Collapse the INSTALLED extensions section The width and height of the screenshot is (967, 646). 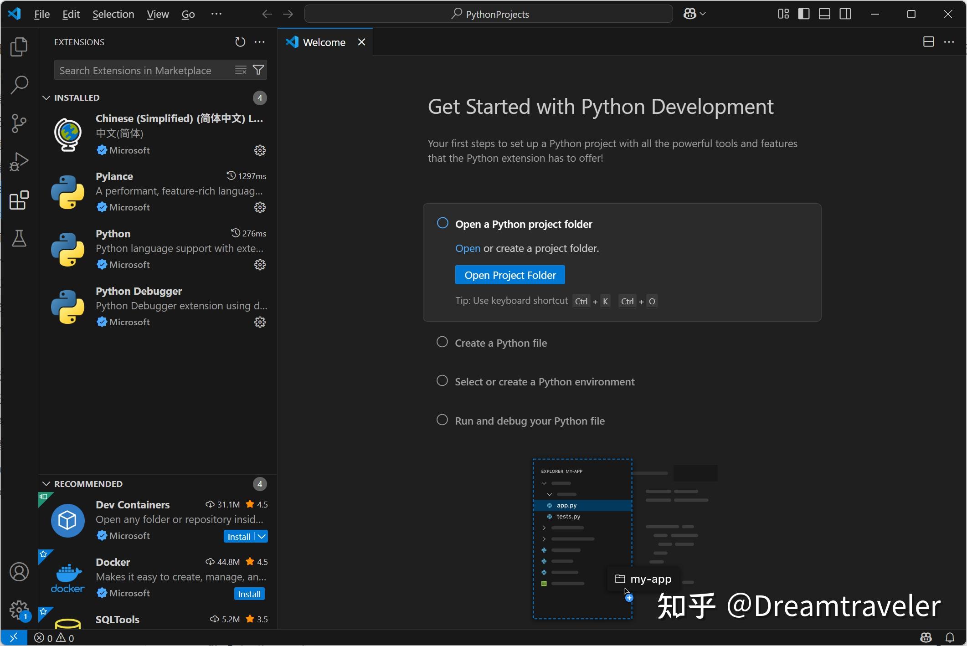(46, 97)
